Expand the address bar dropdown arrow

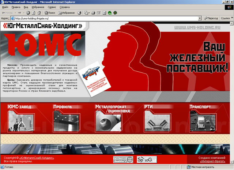tap(200, 18)
